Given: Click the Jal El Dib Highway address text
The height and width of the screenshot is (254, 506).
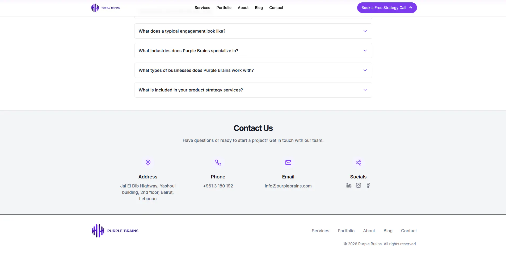Looking at the screenshot, I should 148,192.
